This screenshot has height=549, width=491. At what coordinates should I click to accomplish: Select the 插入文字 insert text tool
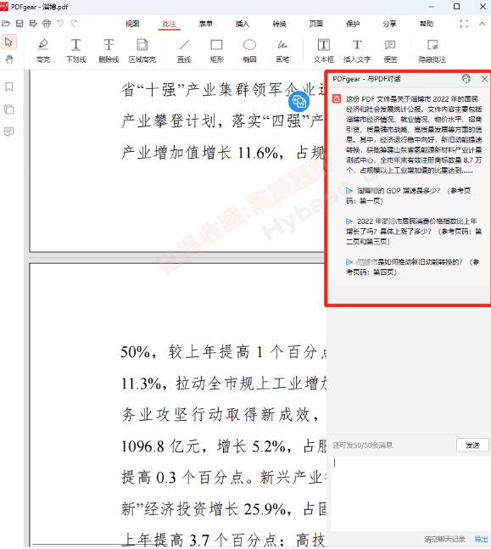(x=357, y=51)
